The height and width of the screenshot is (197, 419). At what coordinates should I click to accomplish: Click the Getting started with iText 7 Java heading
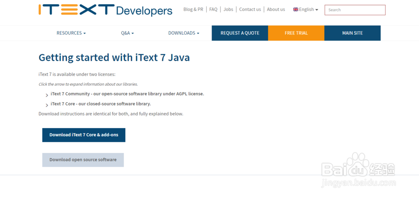point(114,58)
